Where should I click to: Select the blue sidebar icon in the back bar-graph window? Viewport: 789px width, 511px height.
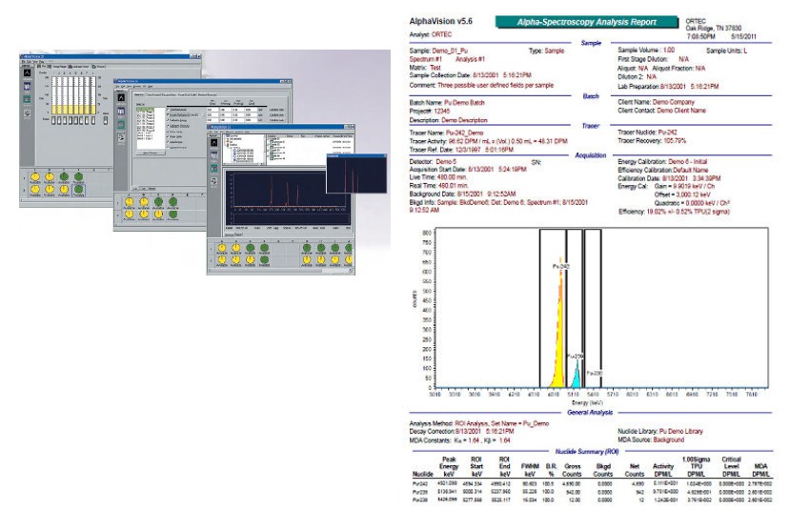coord(28,86)
